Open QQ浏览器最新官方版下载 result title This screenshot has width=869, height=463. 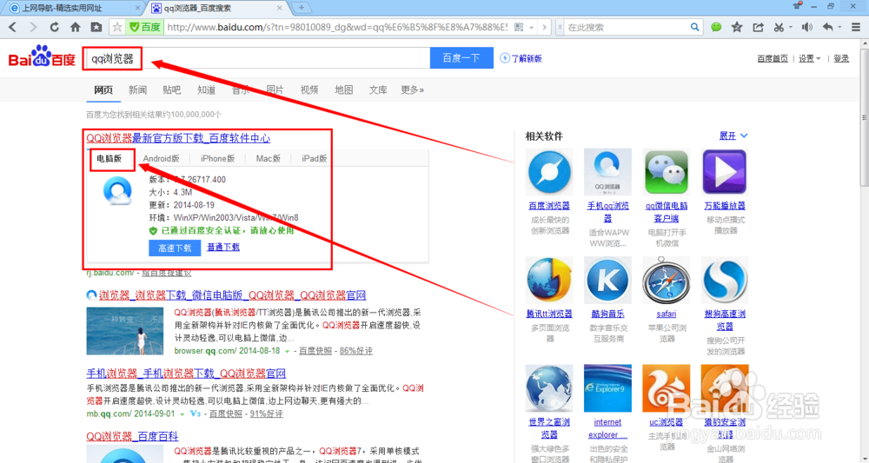click(x=178, y=138)
